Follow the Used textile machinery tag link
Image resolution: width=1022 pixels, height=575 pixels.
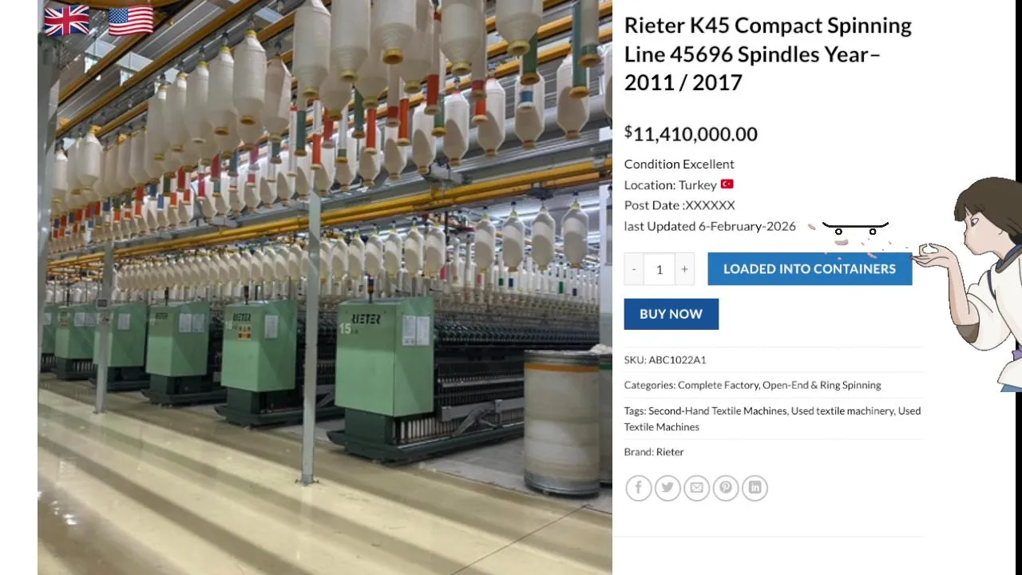842,410
